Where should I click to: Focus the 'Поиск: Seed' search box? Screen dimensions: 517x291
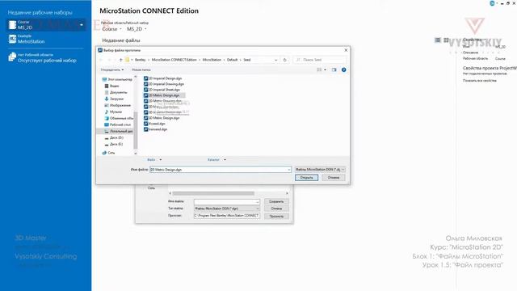[x=320, y=60]
